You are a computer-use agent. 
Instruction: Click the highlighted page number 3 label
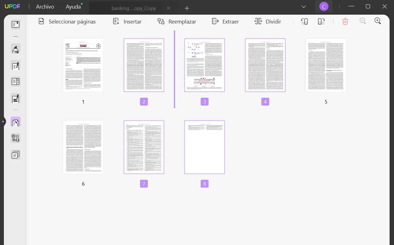pos(204,102)
